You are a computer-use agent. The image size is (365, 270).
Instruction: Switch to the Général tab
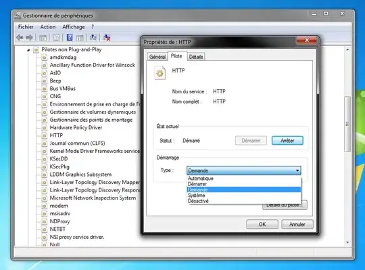tap(157, 57)
